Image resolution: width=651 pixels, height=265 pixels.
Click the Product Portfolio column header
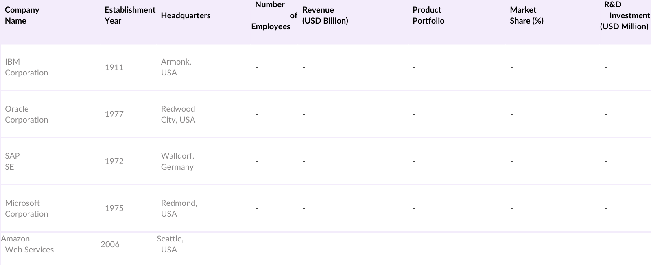coord(428,15)
